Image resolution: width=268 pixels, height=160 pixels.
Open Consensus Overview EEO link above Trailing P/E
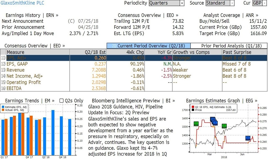point(148,15)
